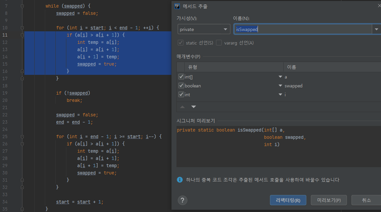
Task: Expand the method name history dropdown arrow
Action: click(x=376, y=29)
